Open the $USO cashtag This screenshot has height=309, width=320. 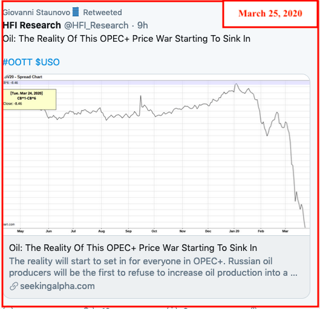[48, 62]
